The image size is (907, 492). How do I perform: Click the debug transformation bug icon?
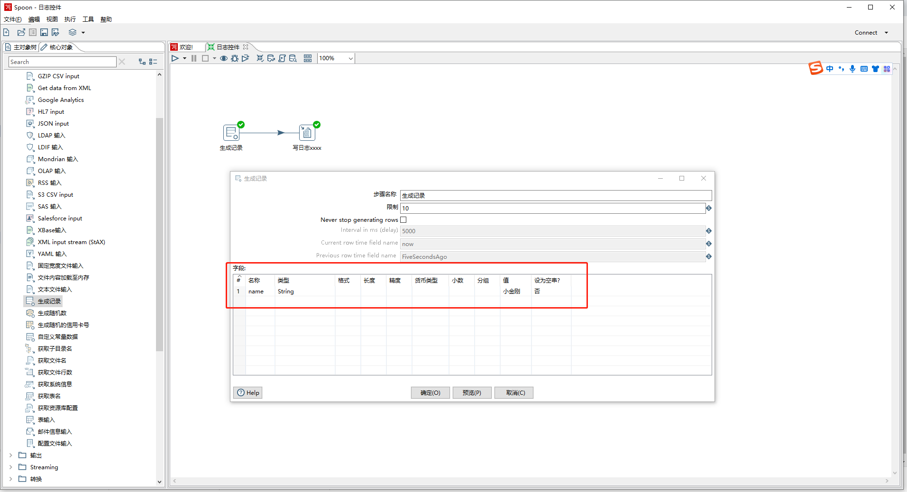click(234, 58)
